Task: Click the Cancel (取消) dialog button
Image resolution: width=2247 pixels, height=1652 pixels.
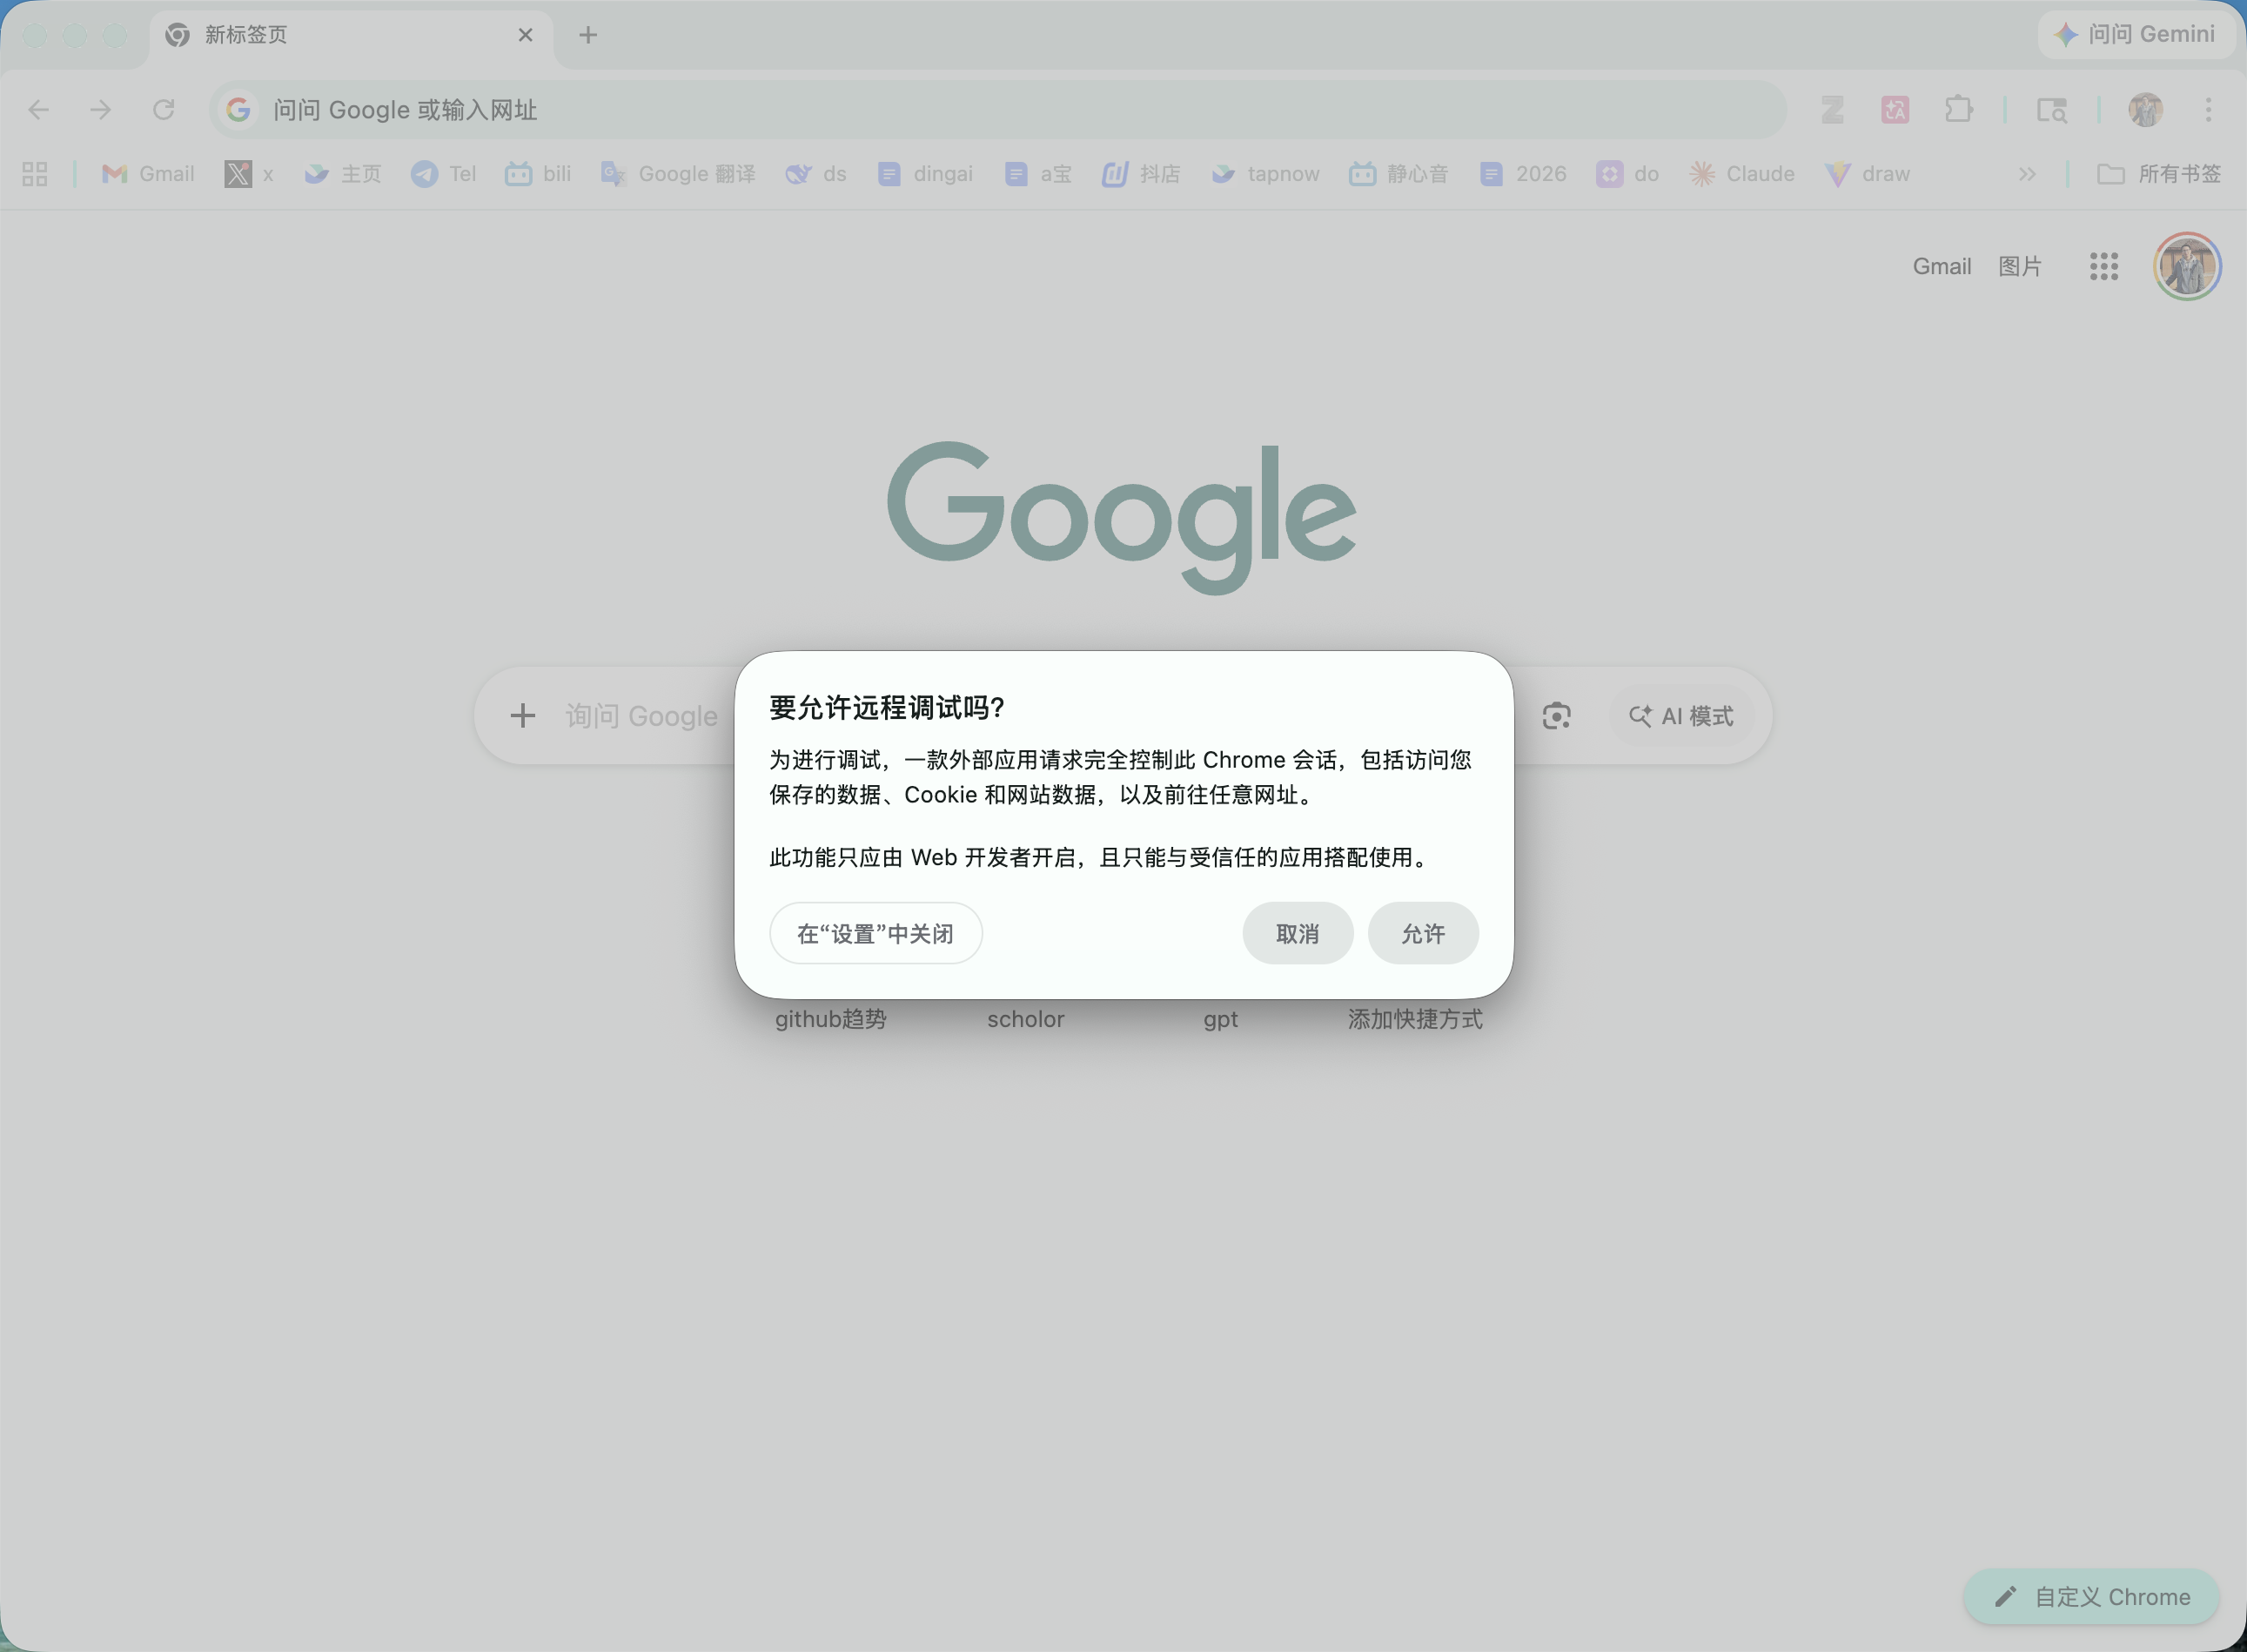Action: click(1297, 933)
